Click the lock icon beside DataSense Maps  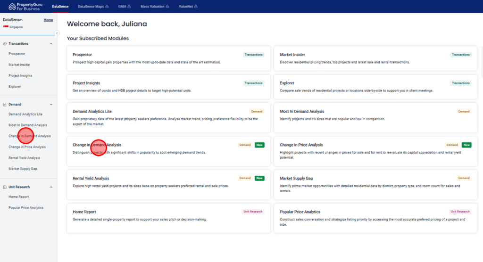107,7
